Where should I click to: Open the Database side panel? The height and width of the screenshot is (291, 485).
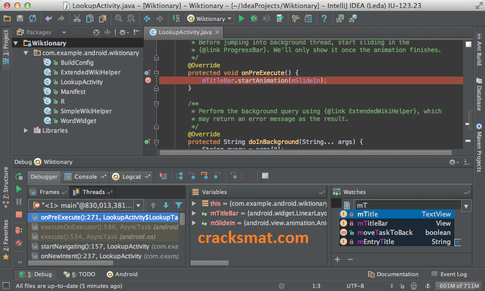479,94
